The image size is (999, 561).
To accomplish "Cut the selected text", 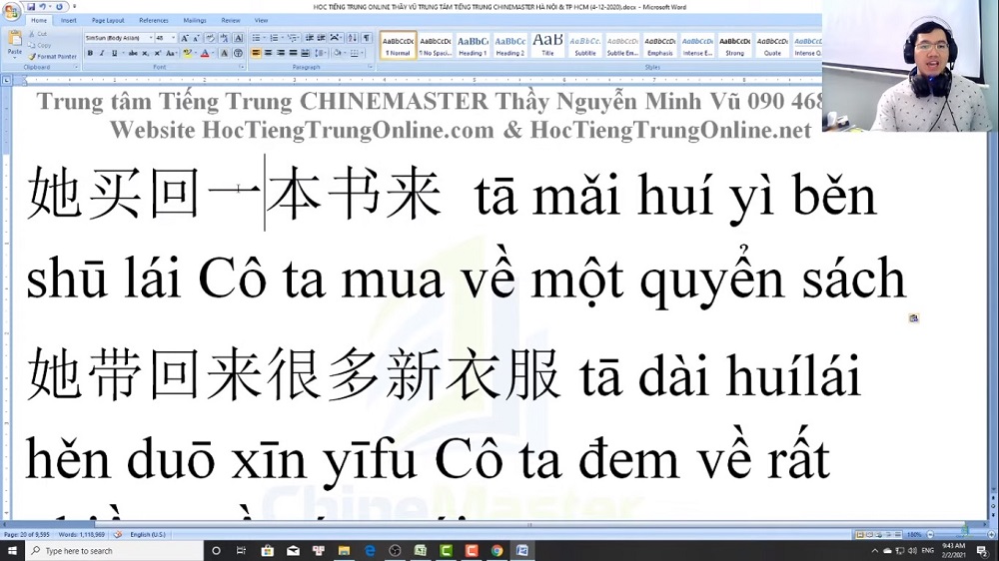I will click(38, 34).
